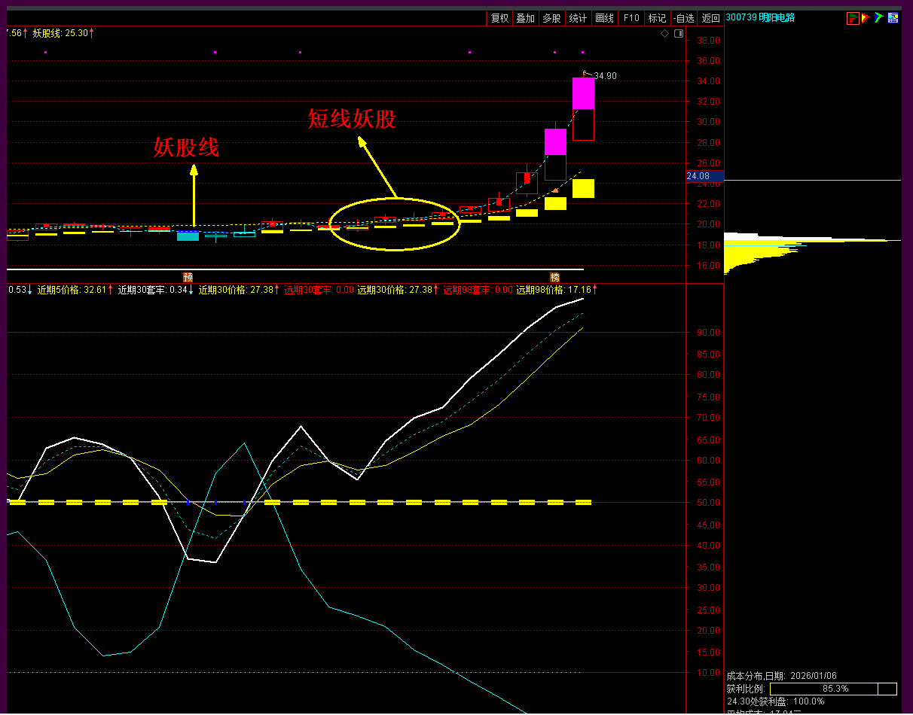Open the 多股 multi-stock view
The width and height of the screenshot is (913, 715).
tap(551, 18)
